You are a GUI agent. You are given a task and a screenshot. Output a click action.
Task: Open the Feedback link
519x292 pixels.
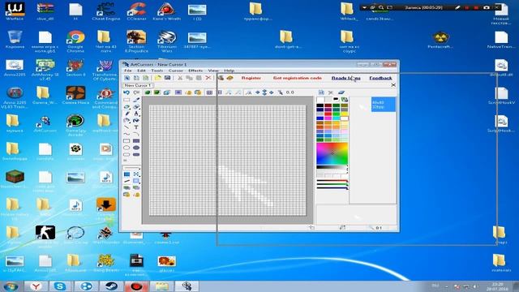pyautogui.click(x=380, y=78)
